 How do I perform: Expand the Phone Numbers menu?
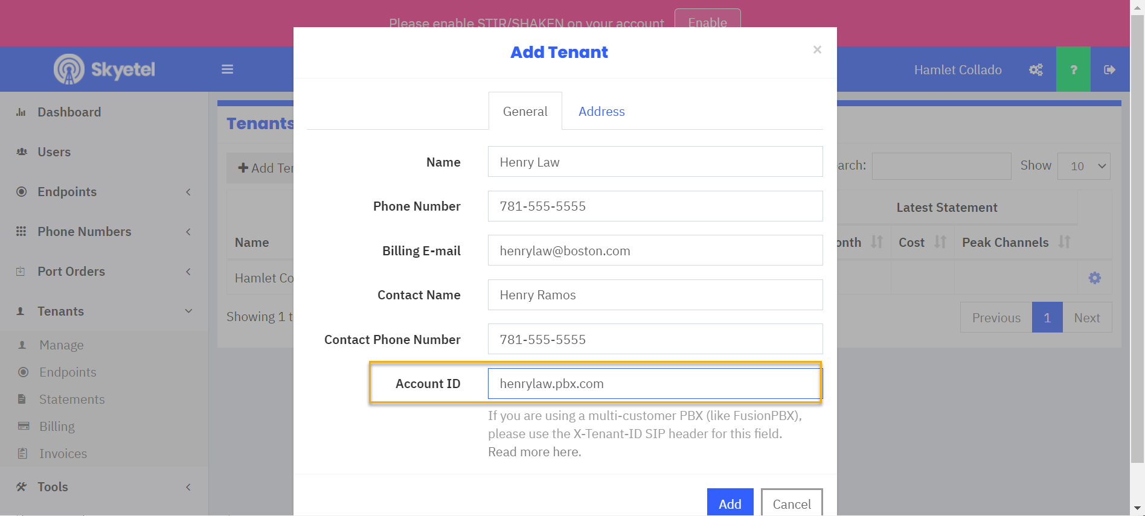tap(104, 232)
